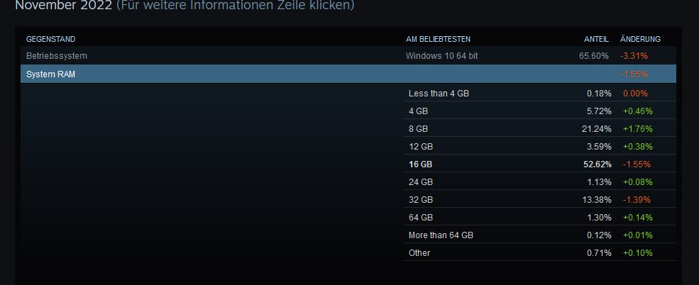Viewport: 699px width, 285px height.
Task: Collapse the System RAM row
Action: point(348,74)
